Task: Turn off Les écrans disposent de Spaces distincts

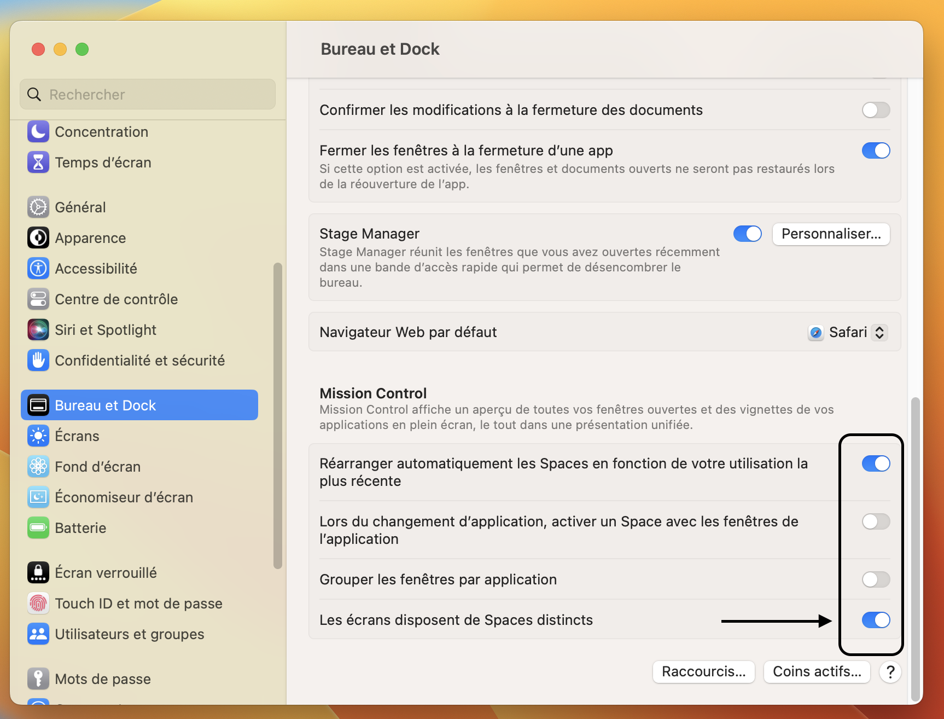Action: click(876, 620)
